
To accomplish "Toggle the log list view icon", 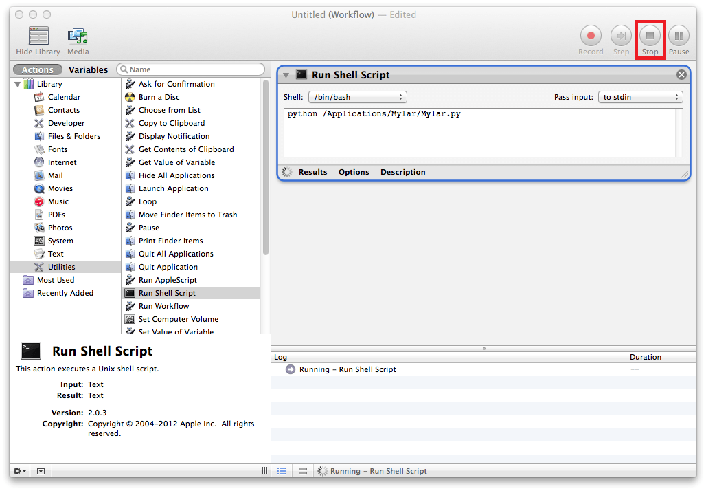I will [282, 471].
